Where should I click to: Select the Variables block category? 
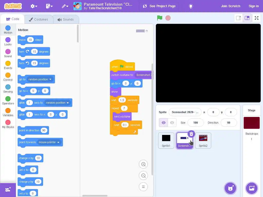(8, 112)
